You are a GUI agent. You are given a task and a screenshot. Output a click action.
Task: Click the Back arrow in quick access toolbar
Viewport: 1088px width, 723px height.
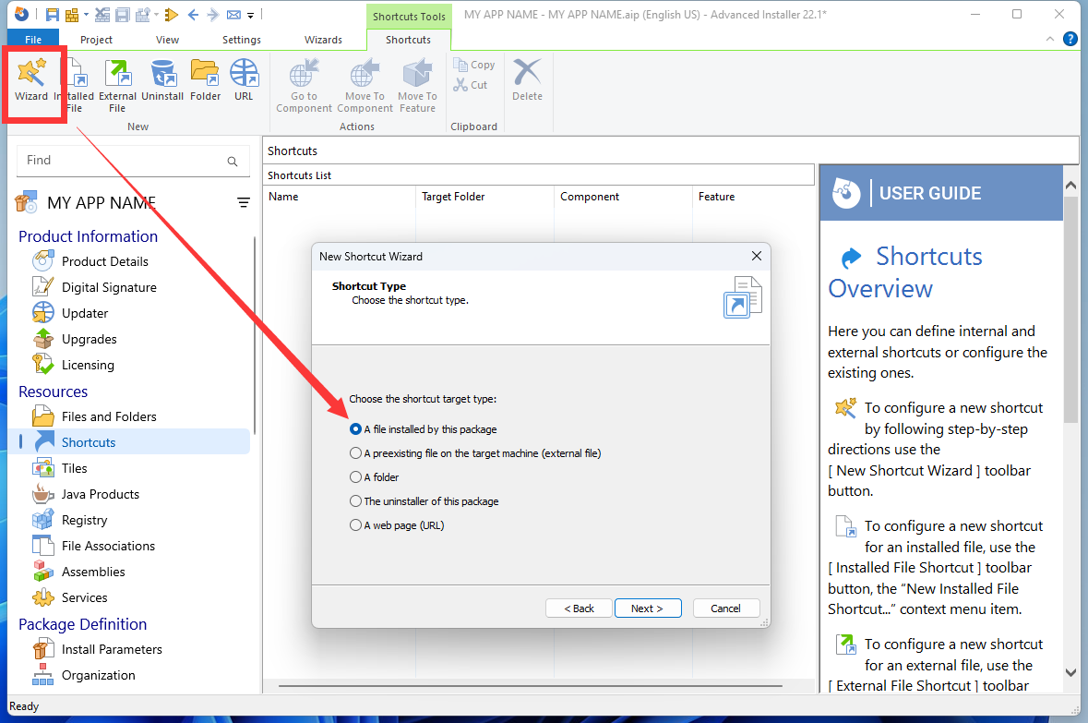tap(193, 15)
